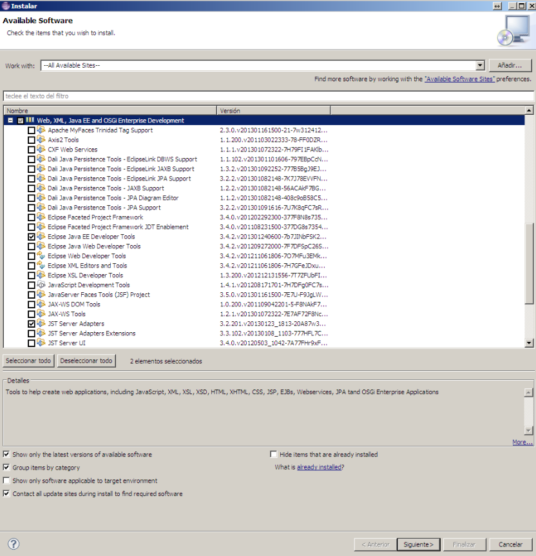This screenshot has height=556, width=536.
Task: Click the Eclipse Java Web Developer Tools icon
Action: tap(41, 246)
